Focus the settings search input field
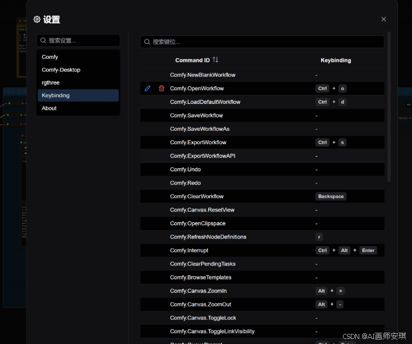 (78, 40)
